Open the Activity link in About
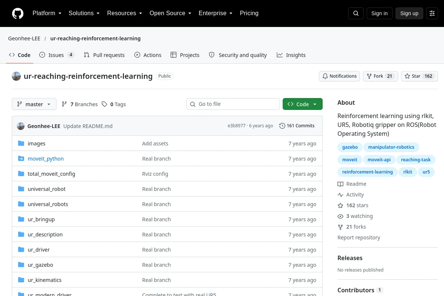Viewport: 444px width, 296px height. pos(351,195)
